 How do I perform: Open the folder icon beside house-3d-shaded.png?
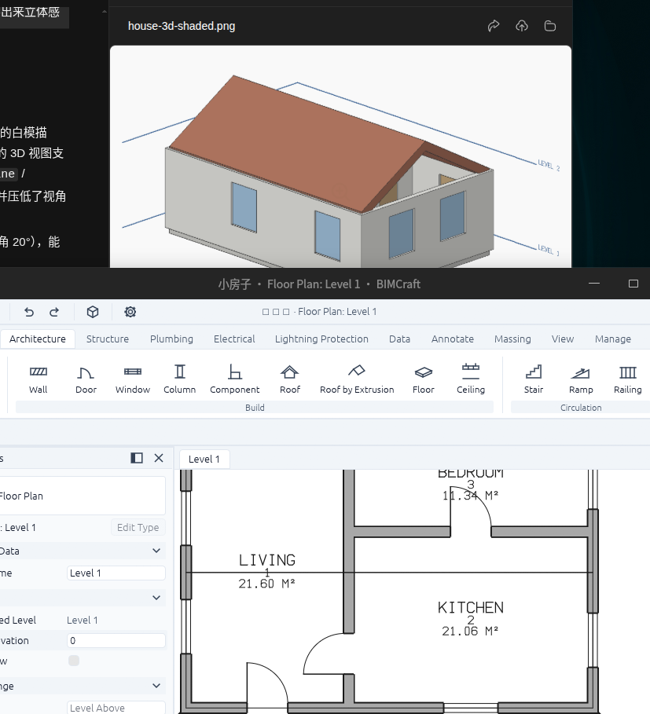(x=550, y=26)
